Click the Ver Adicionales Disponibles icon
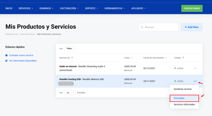Viewport: 212px width, 116px height. click(x=7, y=61)
